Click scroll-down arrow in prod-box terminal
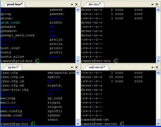 point(78,61)
